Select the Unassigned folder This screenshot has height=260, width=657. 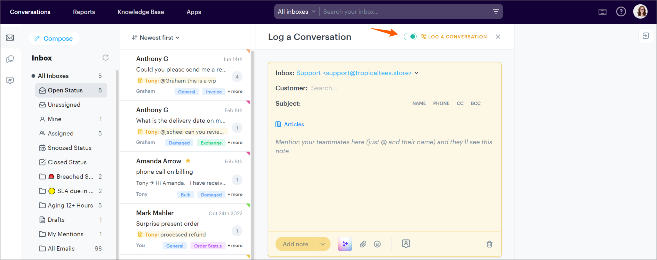pos(64,105)
